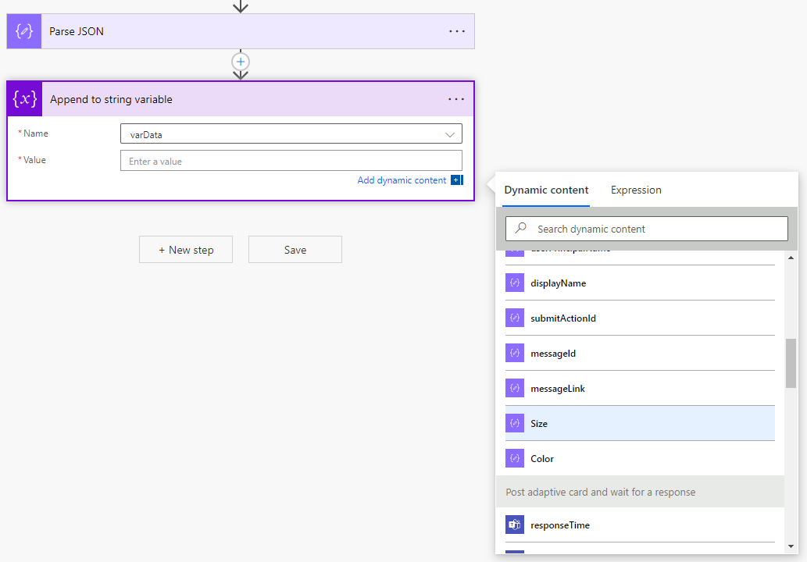The width and height of the screenshot is (807, 562).
Task: Click the blue plus icon beside Add dynamic content
Action: (457, 180)
